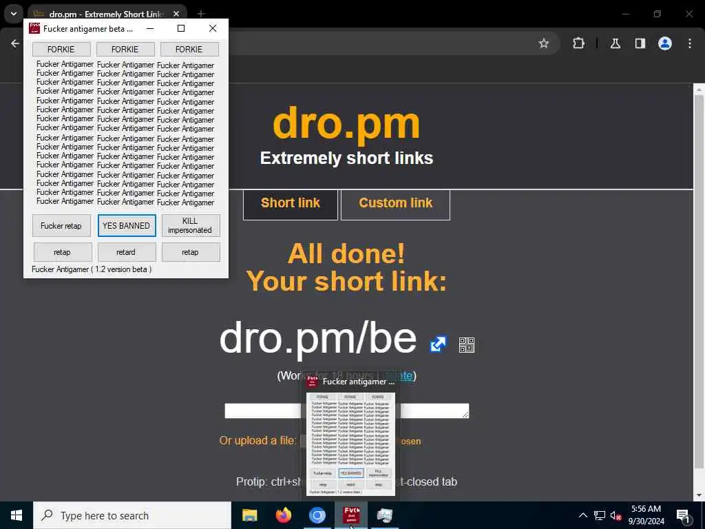Screen dimensions: 705x529
Task: Open Windows Start menu
Action: (17, 515)
